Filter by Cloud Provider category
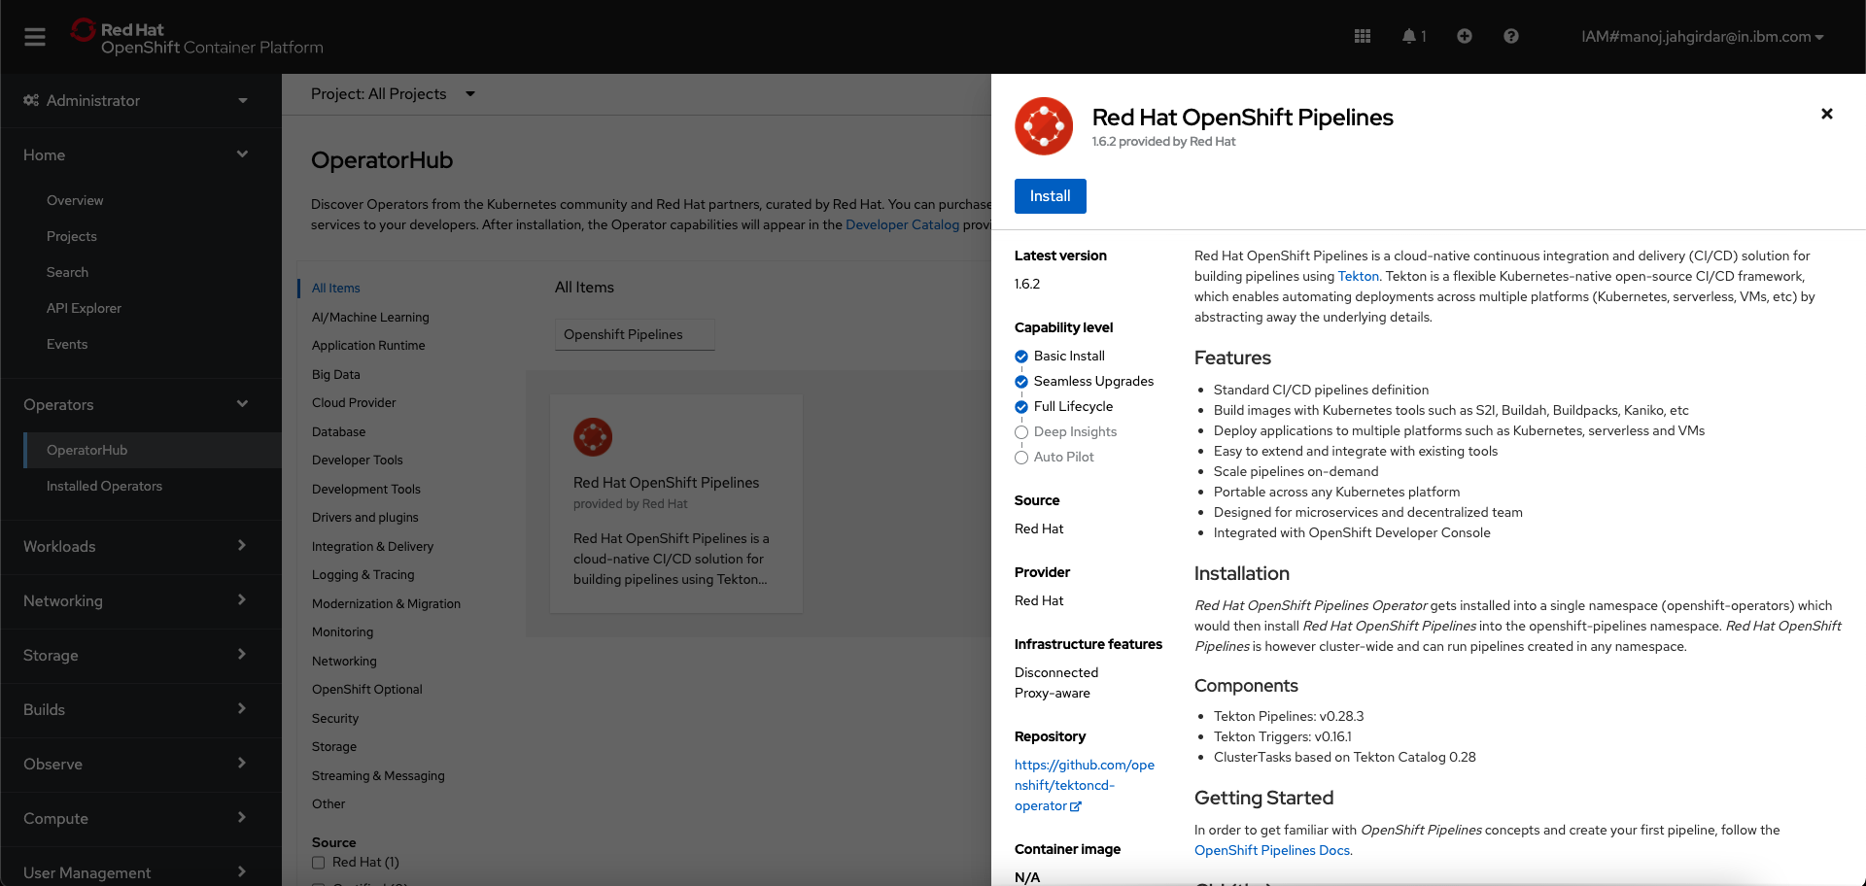Image resolution: width=1866 pixels, height=886 pixels. point(354,403)
